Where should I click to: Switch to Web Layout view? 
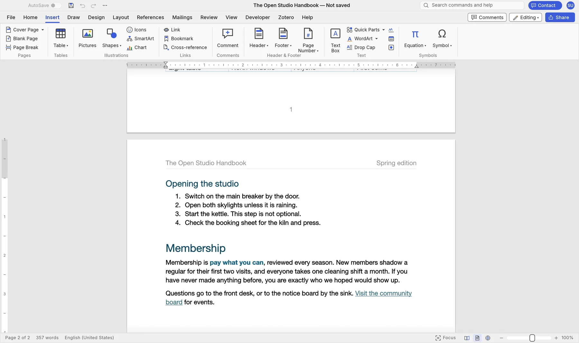488,338
